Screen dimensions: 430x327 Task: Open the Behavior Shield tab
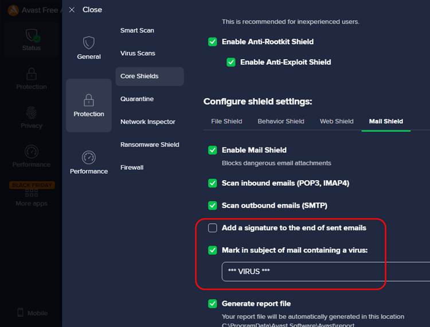click(x=281, y=122)
